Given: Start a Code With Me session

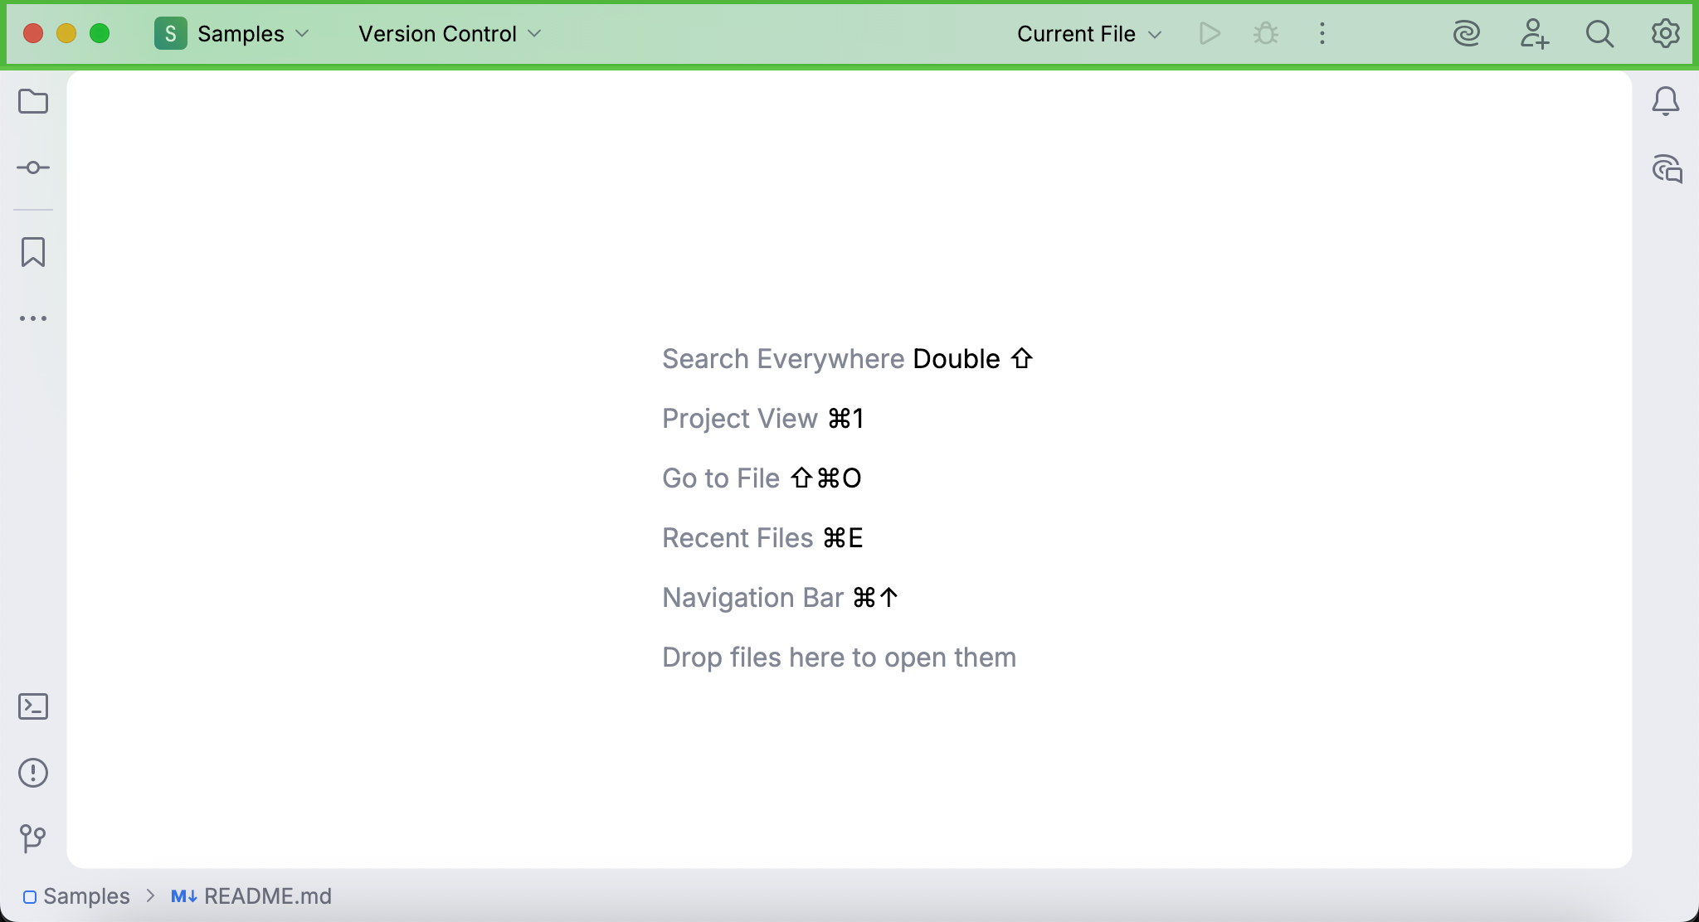Looking at the screenshot, I should [1535, 33].
